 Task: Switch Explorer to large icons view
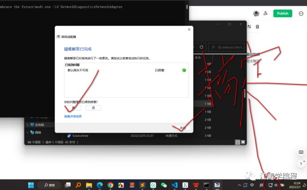point(243,142)
